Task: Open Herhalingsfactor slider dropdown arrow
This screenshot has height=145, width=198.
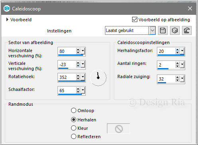Action: [182, 51]
